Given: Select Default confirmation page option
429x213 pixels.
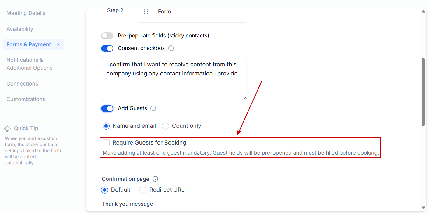Looking at the screenshot, I should pos(105,190).
